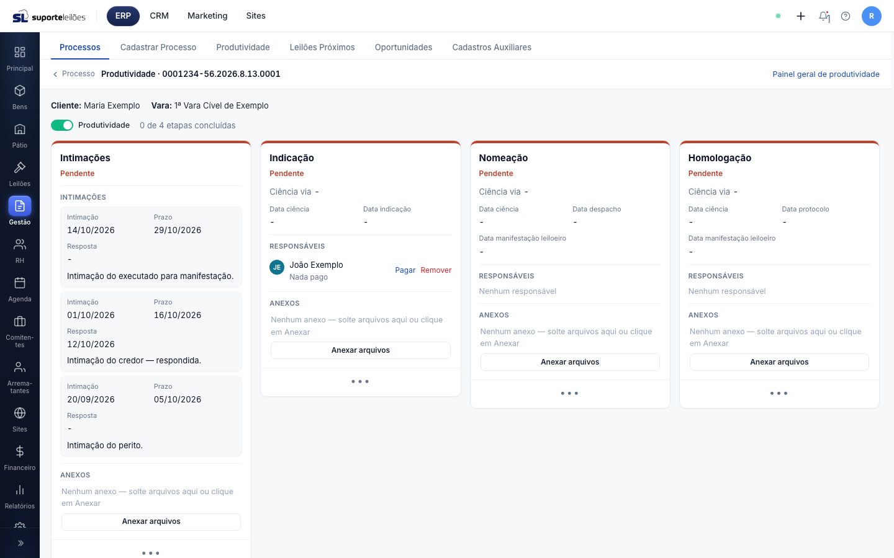Open Nomeação card more options dots
894x558 pixels.
tap(569, 393)
